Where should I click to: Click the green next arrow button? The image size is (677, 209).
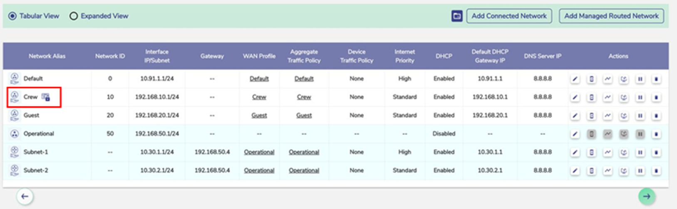[x=647, y=197]
